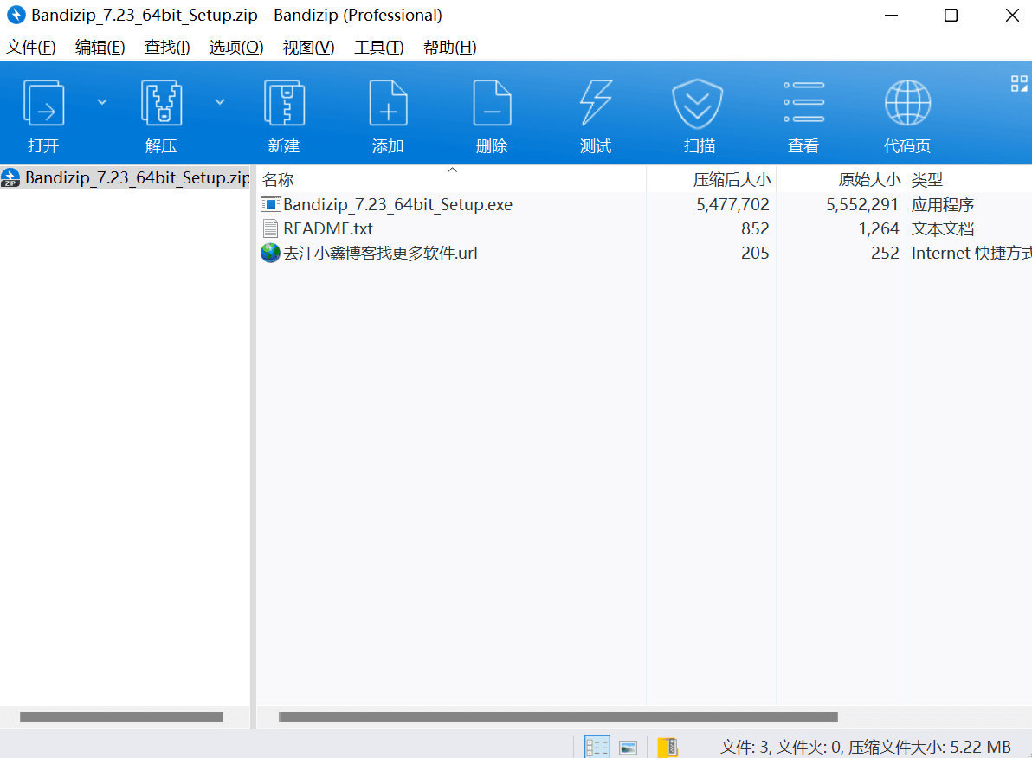Minimize the Bandizip window
Screen dimensions: 1032x758
coord(891,15)
